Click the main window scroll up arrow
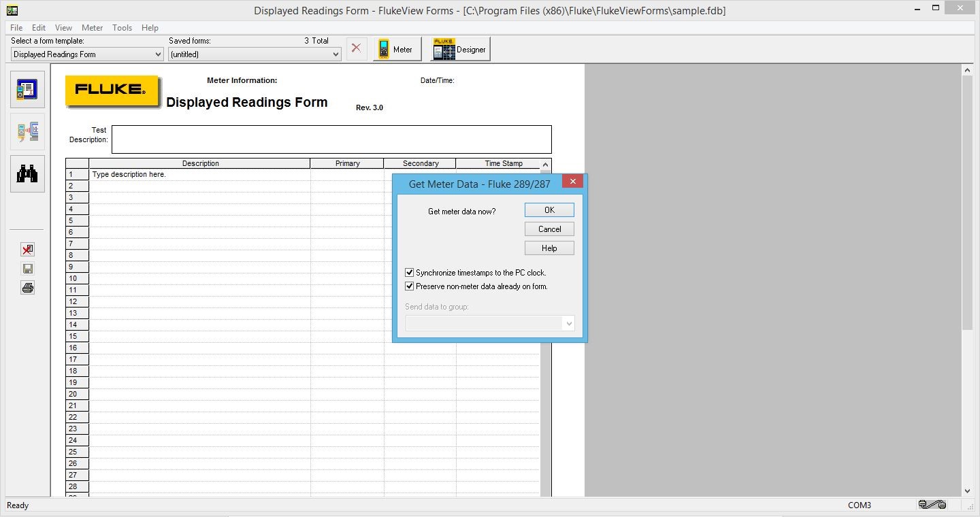Viewport: 980px width, 517px height. pyautogui.click(x=968, y=70)
